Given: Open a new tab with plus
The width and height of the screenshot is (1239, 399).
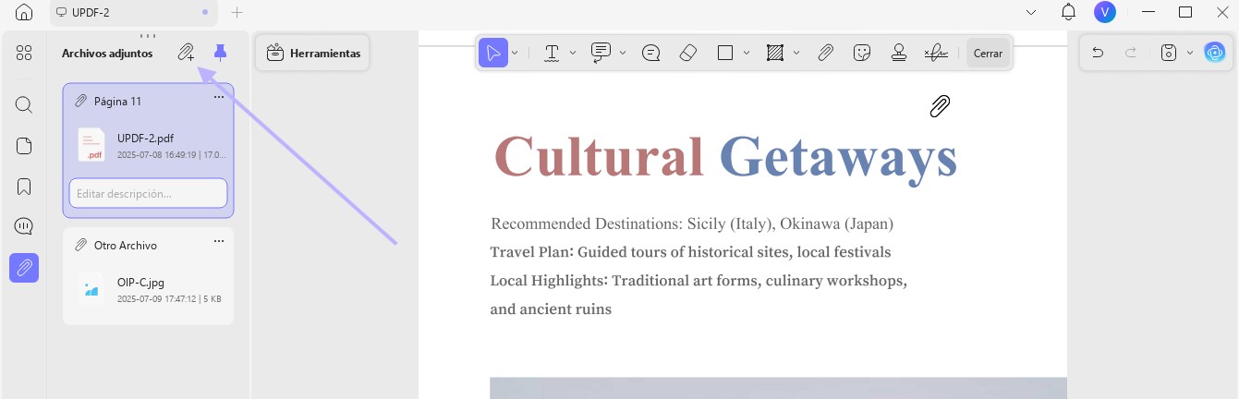Looking at the screenshot, I should [x=237, y=13].
